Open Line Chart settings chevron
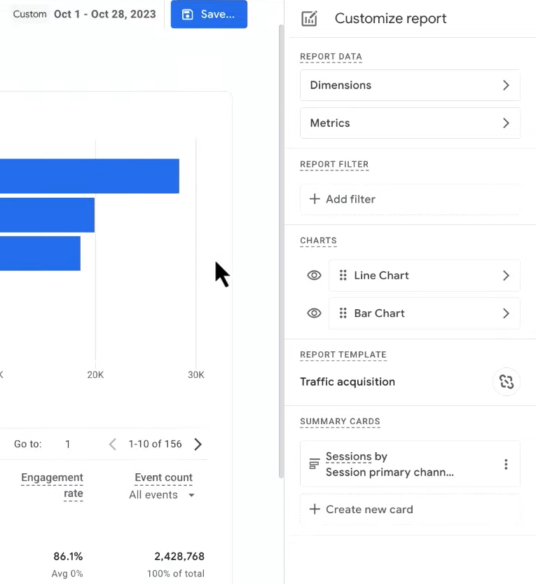The image size is (536, 584). coord(505,276)
